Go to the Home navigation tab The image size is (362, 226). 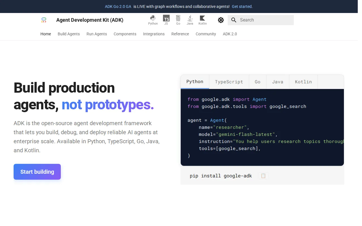pos(46,34)
